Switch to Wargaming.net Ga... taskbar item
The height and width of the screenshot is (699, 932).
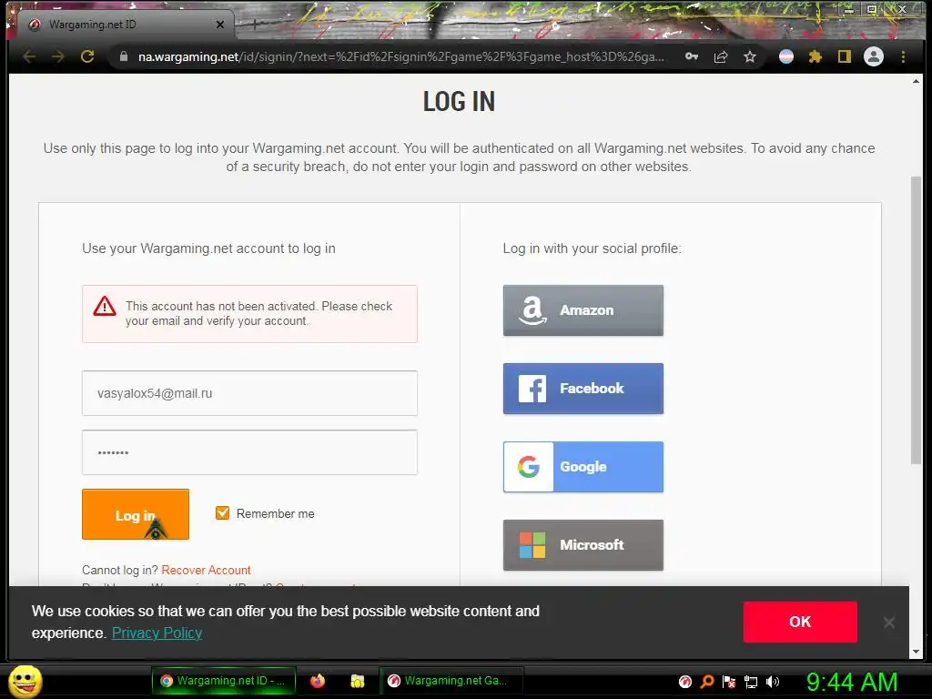pos(451,681)
